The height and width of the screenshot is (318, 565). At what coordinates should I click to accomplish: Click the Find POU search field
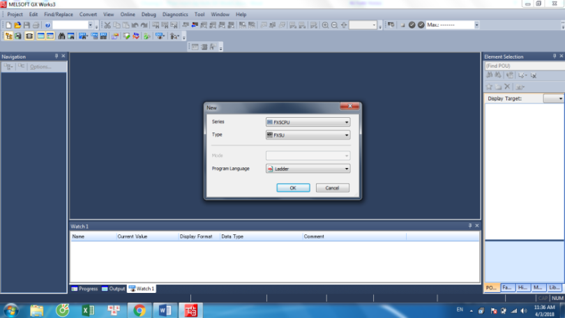point(523,66)
